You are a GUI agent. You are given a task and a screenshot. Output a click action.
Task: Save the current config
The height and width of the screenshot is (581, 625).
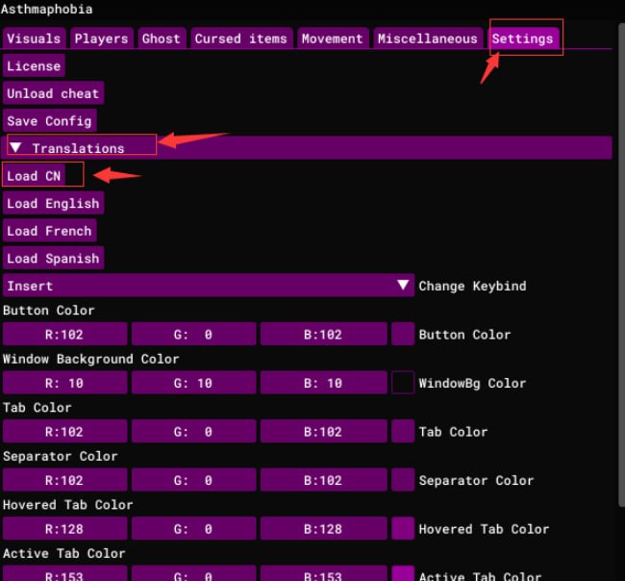coord(49,120)
